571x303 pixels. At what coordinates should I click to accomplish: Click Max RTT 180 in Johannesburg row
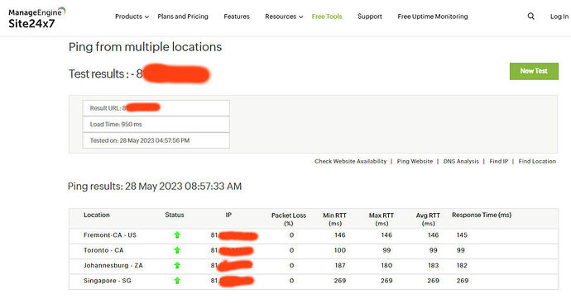click(386, 266)
